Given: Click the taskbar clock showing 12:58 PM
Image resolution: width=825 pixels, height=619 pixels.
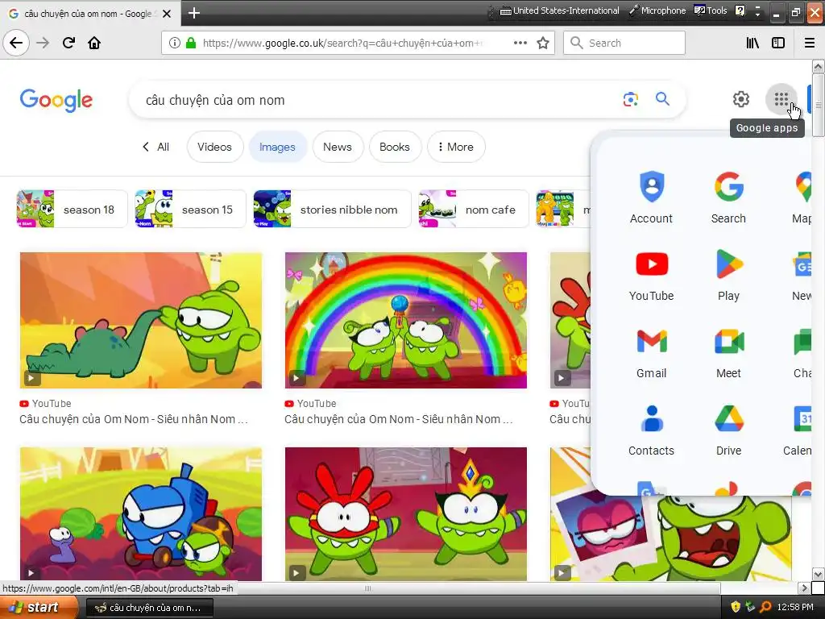Looking at the screenshot, I should click(x=795, y=607).
